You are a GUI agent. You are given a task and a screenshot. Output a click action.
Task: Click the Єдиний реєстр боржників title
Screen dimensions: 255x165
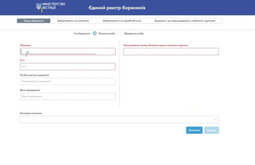(117, 8)
